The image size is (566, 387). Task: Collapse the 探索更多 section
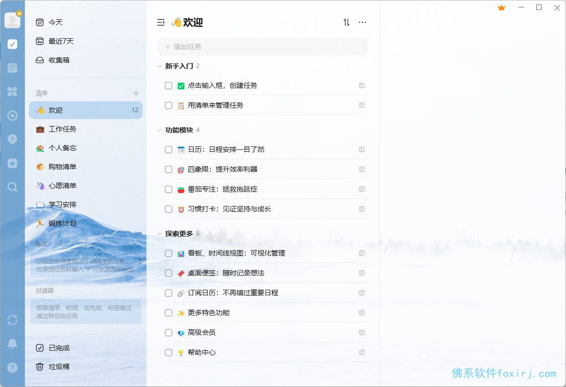[x=159, y=234]
